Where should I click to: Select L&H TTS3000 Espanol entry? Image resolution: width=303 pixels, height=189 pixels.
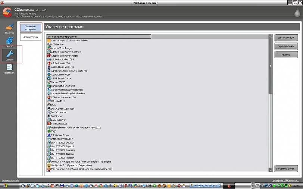(x=62, y=147)
